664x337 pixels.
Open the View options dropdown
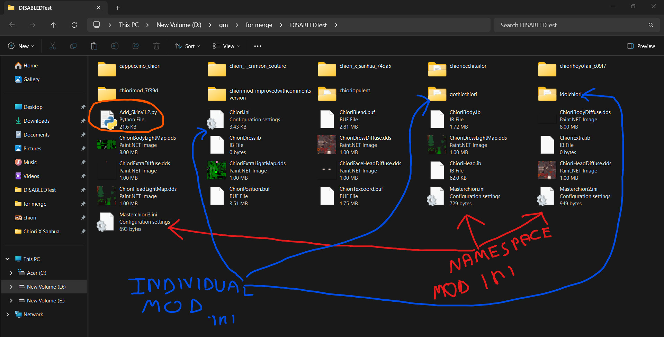click(x=225, y=46)
